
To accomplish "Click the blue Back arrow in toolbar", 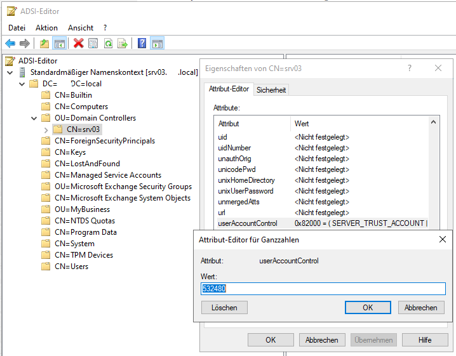I will [x=10, y=43].
